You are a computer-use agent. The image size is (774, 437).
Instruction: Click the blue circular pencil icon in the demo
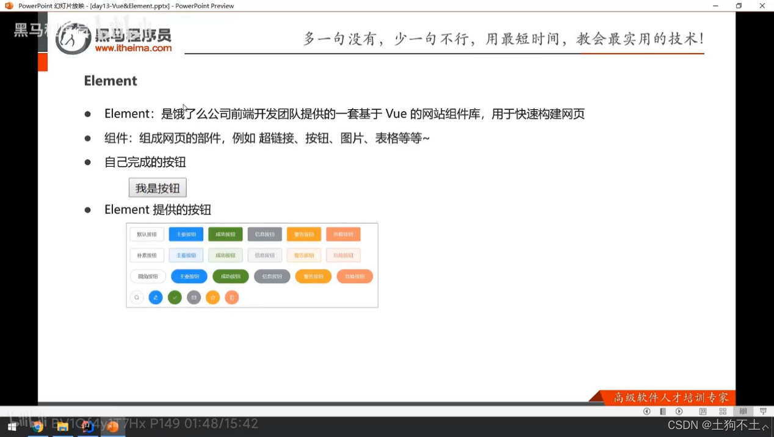[x=156, y=297]
